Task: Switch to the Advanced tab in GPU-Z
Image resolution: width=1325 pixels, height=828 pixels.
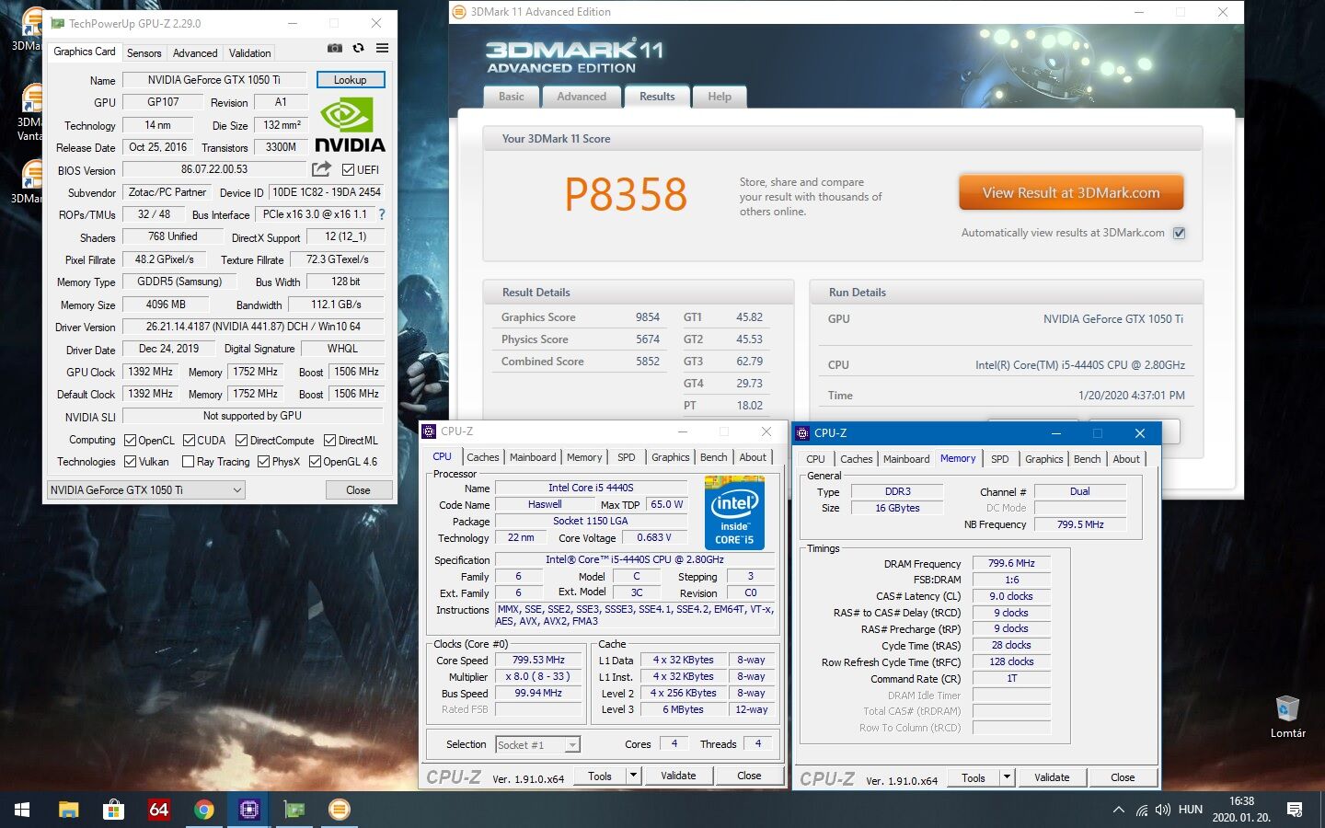Action: 195,53
